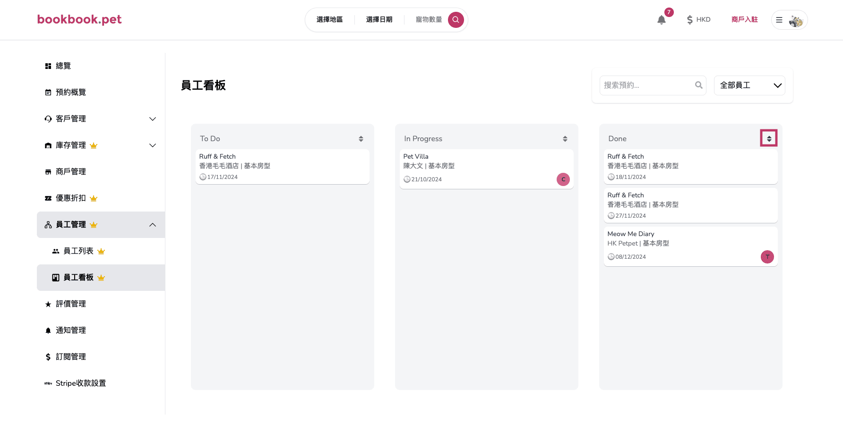Open Done card dated 18/11/2024
Image resolution: width=843 pixels, height=441 pixels.
point(691,167)
